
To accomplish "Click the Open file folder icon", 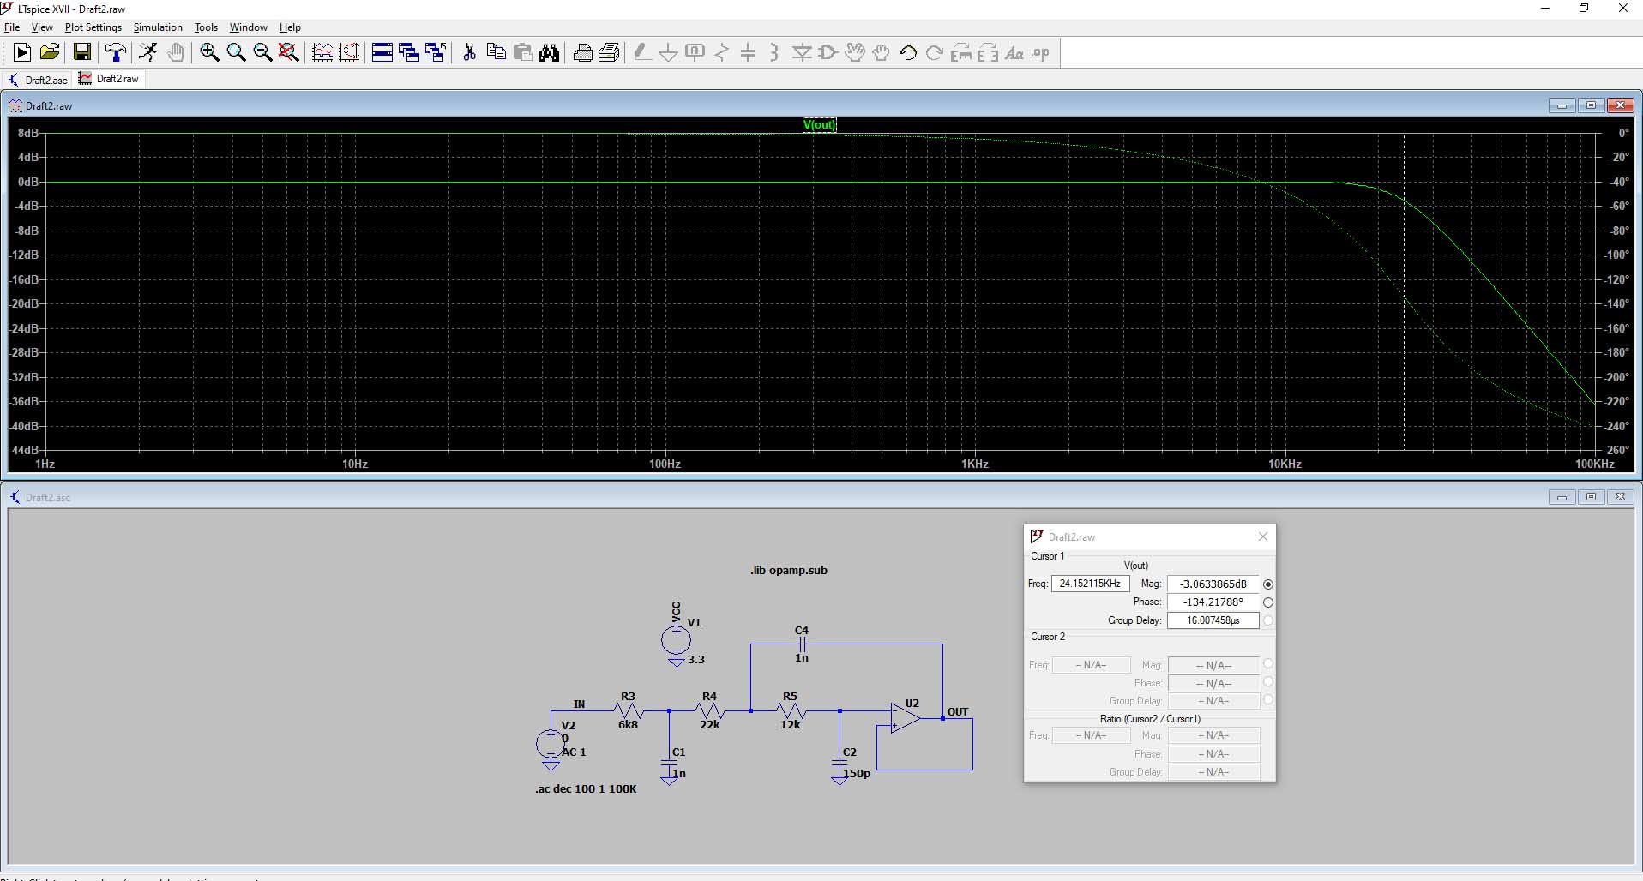I will [x=50, y=53].
